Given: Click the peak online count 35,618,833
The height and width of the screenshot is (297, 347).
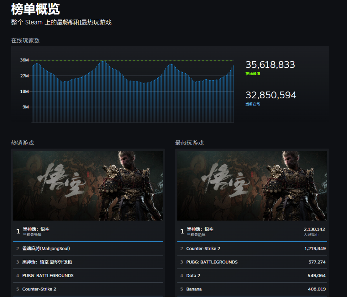Looking at the screenshot, I should point(270,65).
